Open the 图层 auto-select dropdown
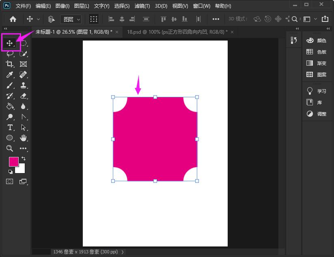The image size is (334, 257). (x=71, y=19)
